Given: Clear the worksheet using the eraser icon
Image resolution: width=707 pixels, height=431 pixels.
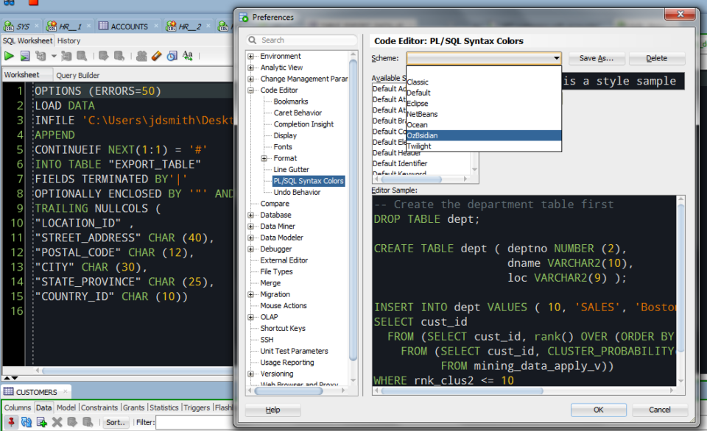Looking at the screenshot, I should (x=156, y=57).
